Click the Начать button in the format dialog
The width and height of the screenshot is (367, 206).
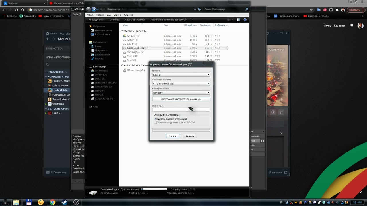pos(173,136)
